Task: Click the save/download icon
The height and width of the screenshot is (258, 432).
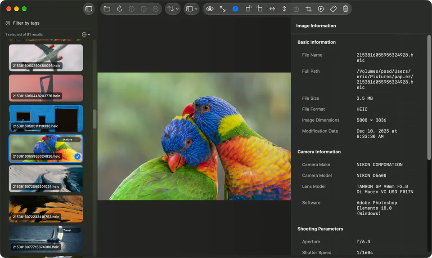Action: click(x=296, y=9)
